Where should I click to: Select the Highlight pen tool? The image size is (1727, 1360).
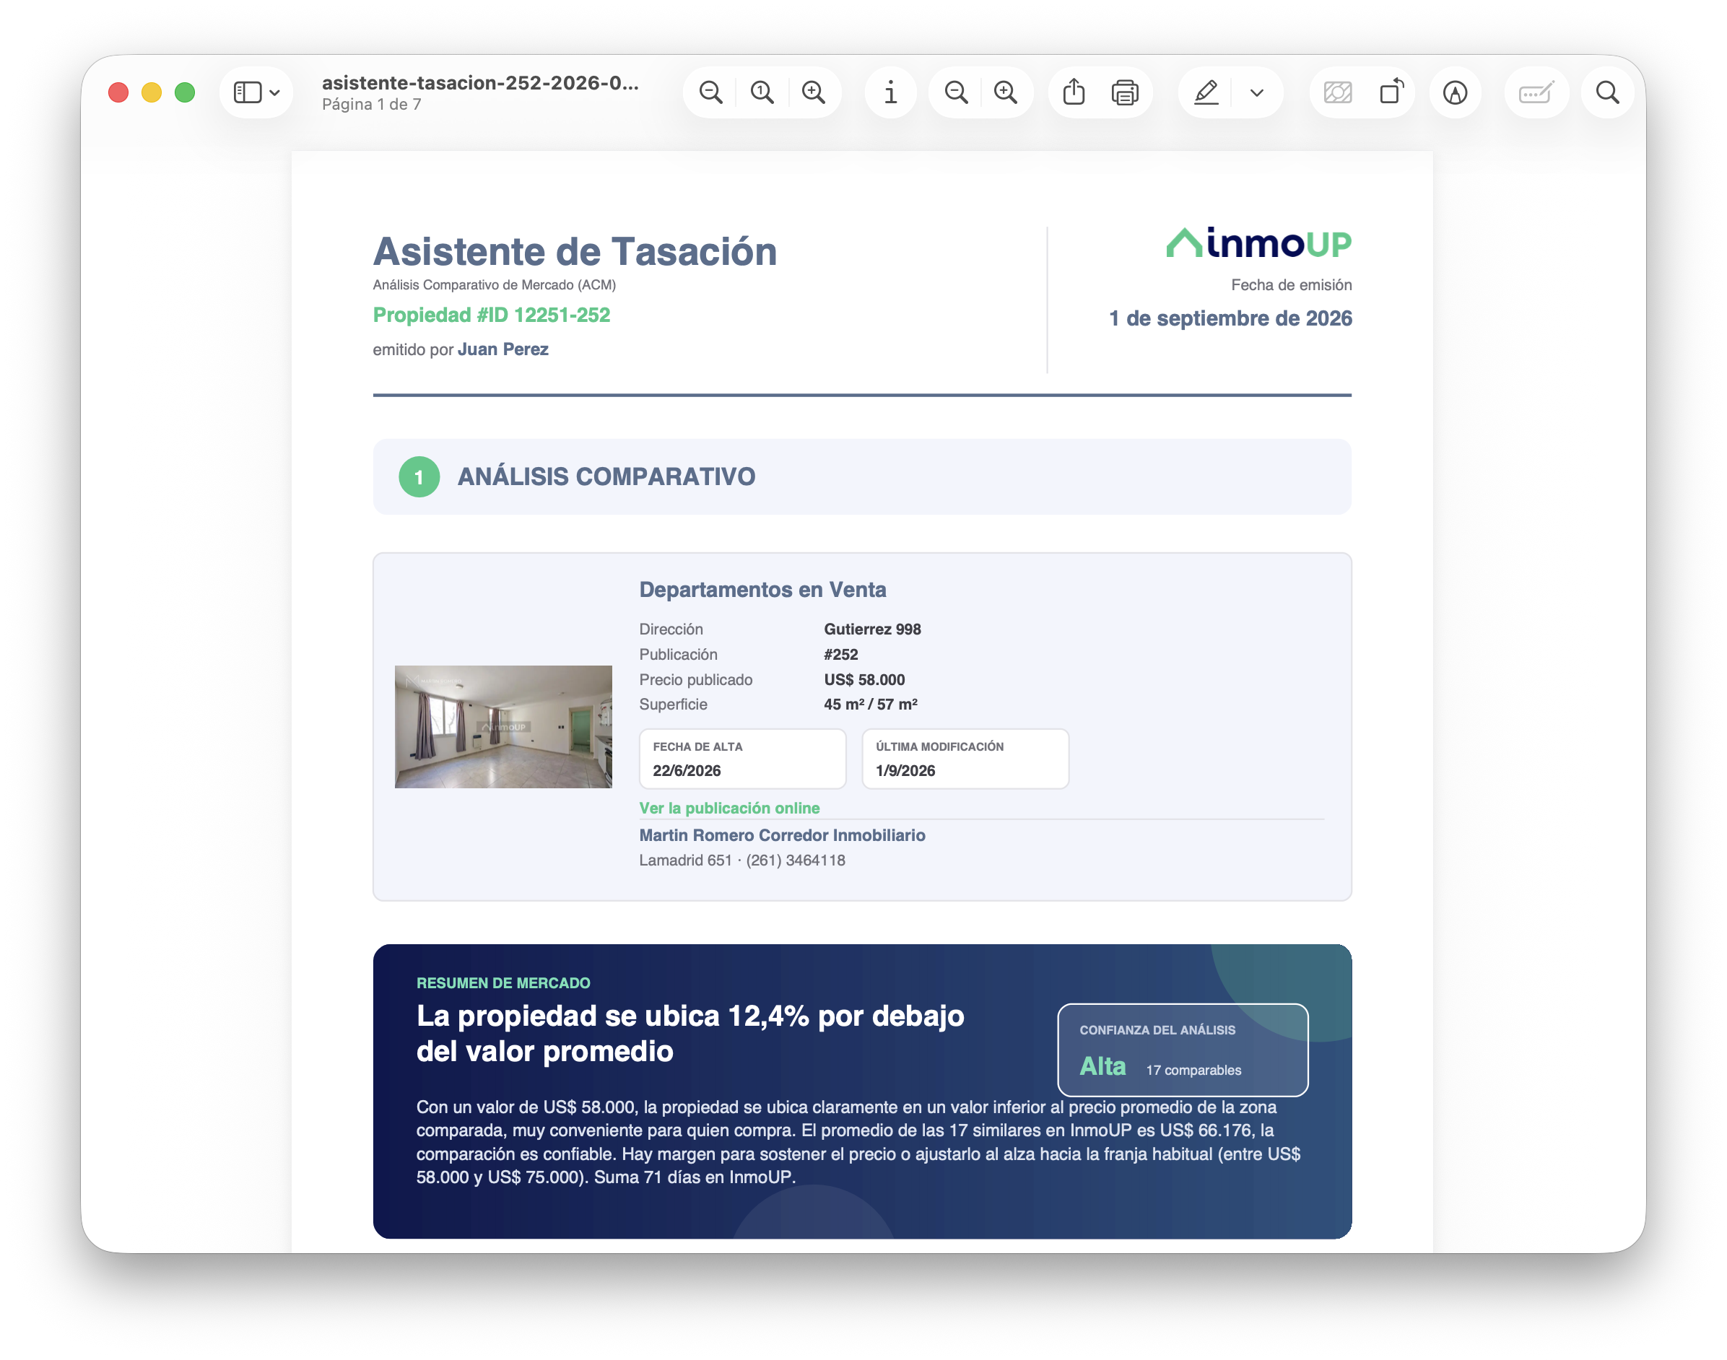coord(1206,92)
